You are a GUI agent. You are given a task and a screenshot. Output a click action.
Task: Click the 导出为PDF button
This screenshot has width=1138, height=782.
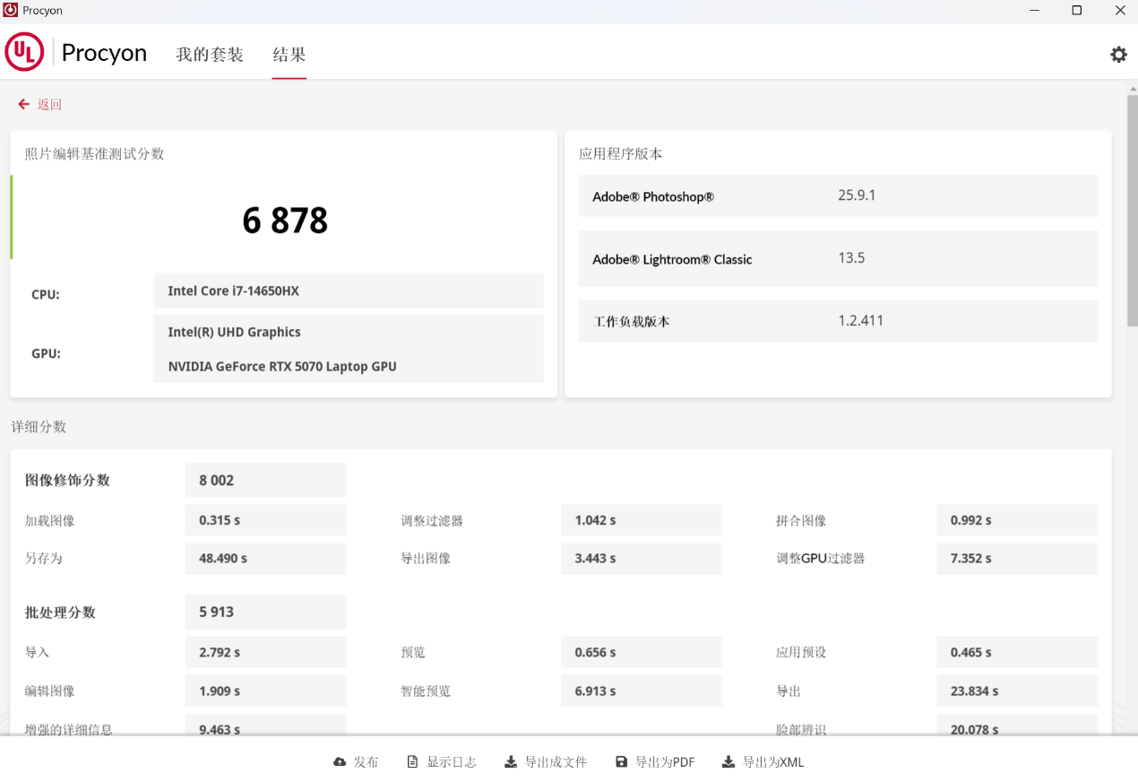655,762
